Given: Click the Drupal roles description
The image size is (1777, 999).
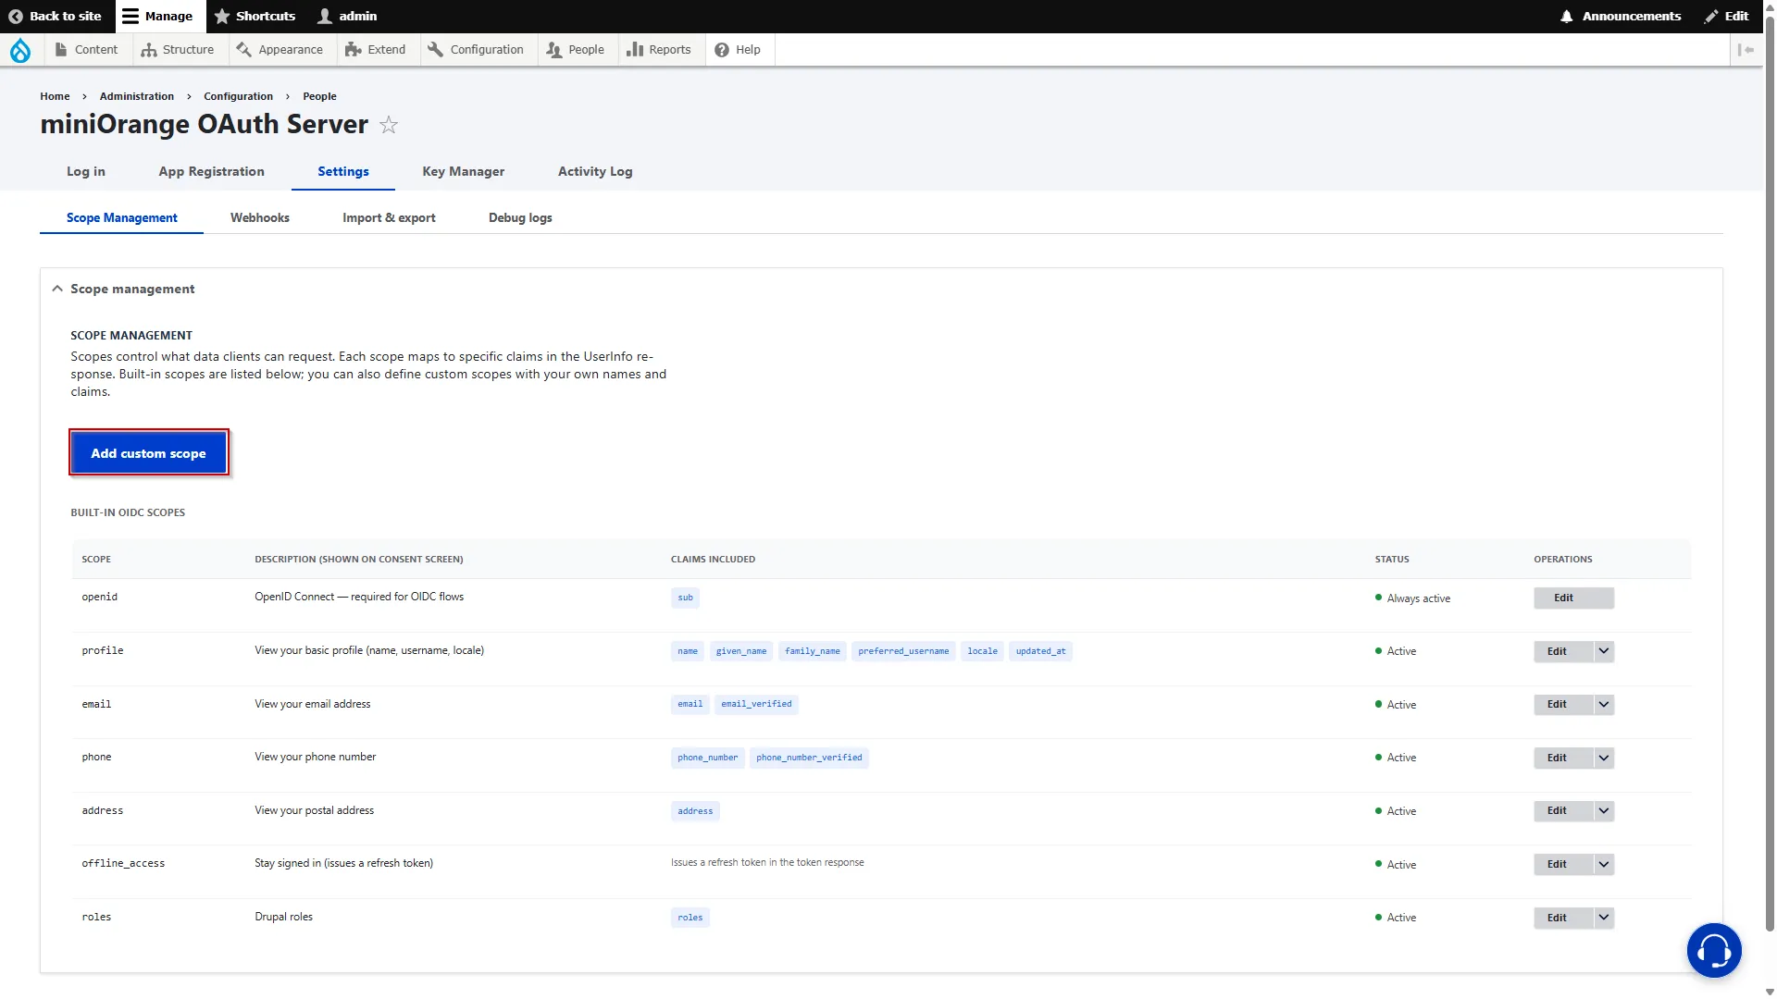Looking at the screenshot, I should tap(283, 917).
